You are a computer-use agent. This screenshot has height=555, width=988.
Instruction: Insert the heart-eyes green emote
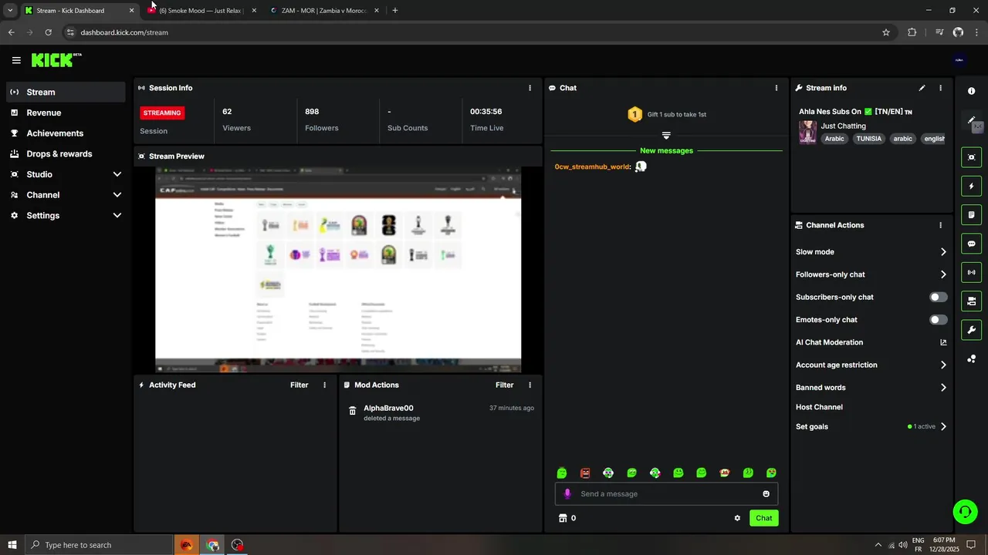771,473
